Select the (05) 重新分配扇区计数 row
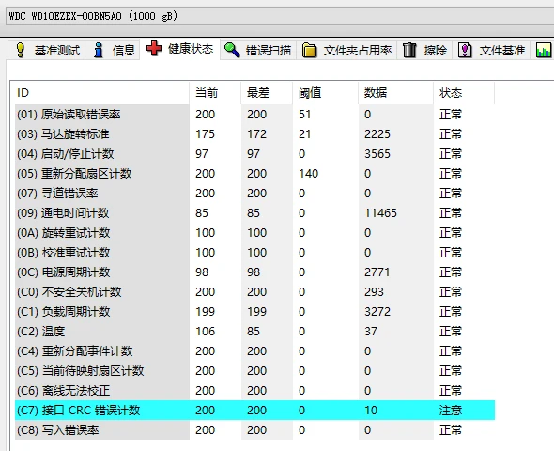Image resolution: width=554 pixels, height=451 pixels. [x=254, y=174]
